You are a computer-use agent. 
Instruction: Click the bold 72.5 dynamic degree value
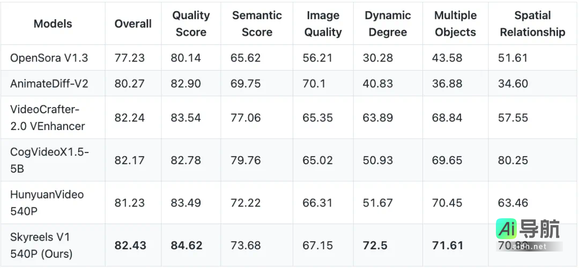(375, 246)
